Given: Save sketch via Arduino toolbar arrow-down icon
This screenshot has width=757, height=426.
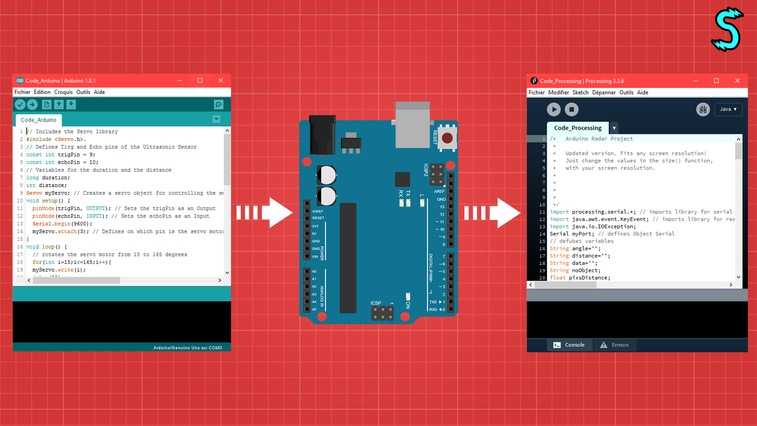Looking at the screenshot, I should click(71, 105).
